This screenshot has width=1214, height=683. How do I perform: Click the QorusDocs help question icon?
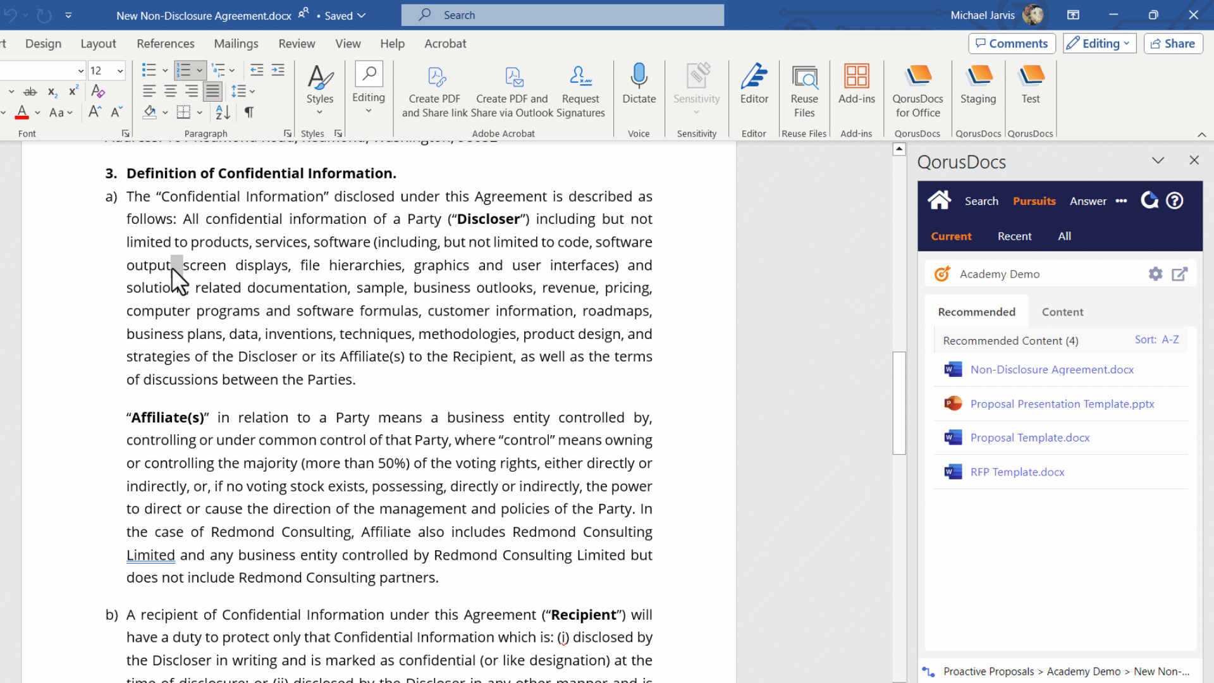tap(1174, 201)
